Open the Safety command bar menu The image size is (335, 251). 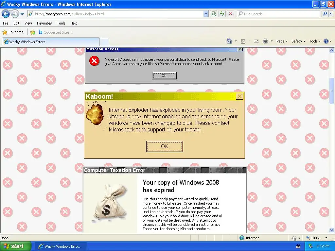(298, 42)
